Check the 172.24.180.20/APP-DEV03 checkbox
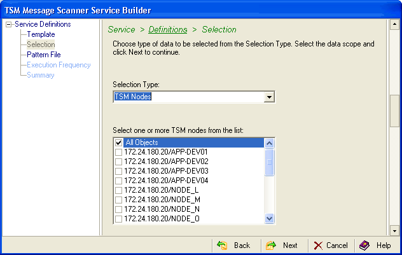Image resolution: width=402 pixels, height=255 pixels. pyautogui.click(x=118, y=171)
